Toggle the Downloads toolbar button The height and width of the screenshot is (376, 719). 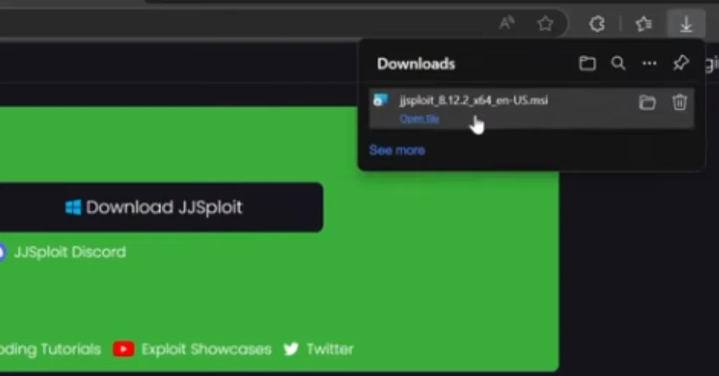pyautogui.click(x=686, y=24)
